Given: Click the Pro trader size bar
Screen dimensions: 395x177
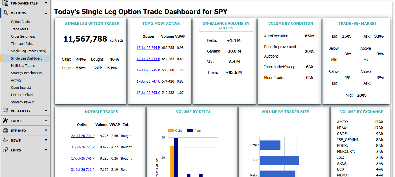Looking at the screenshot, I should pyautogui.click(x=279, y=160).
